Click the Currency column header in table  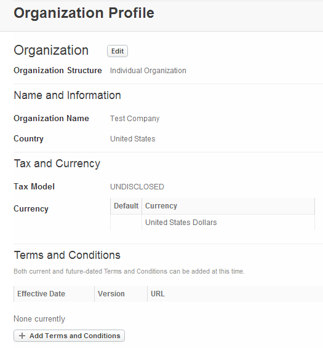point(228,206)
